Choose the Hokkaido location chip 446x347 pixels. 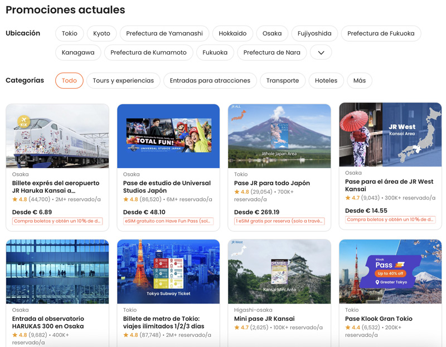click(x=232, y=33)
